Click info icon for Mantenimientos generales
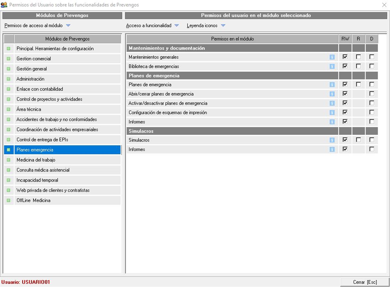The image size is (390, 287). [332, 57]
